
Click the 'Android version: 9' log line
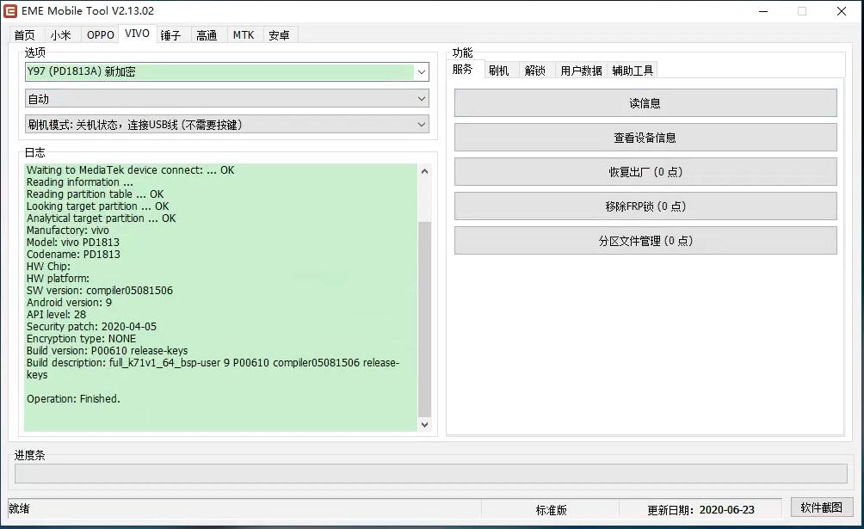point(69,303)
